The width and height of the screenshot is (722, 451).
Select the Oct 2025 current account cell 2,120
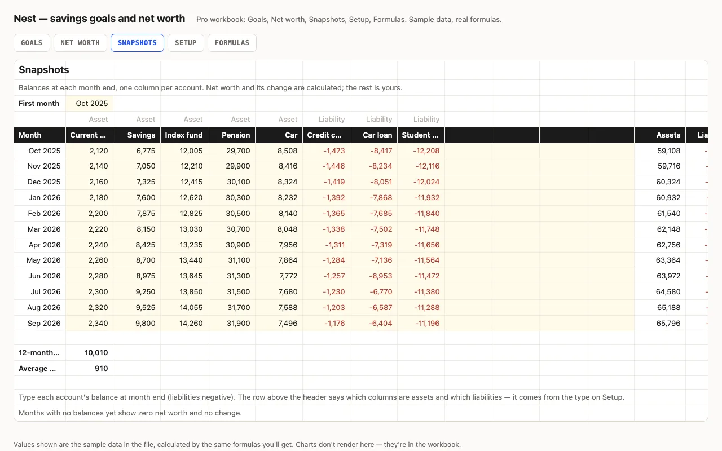click(90, 151)
